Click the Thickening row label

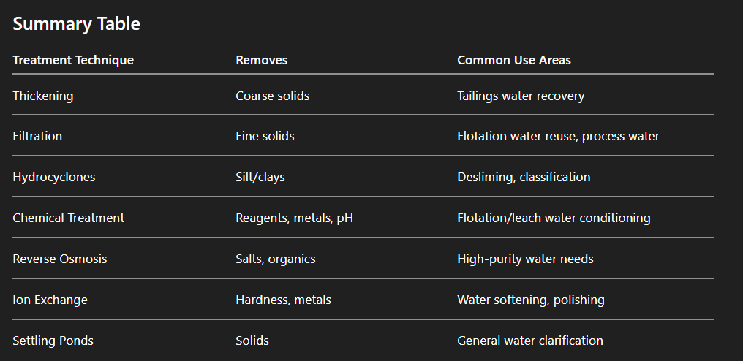(43, 96)
